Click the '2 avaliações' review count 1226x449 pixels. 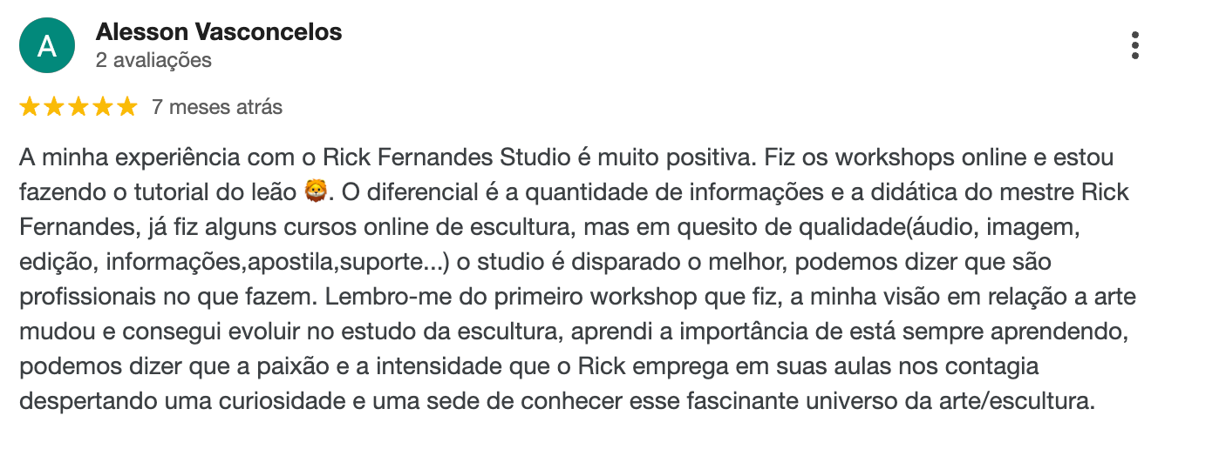153,61
